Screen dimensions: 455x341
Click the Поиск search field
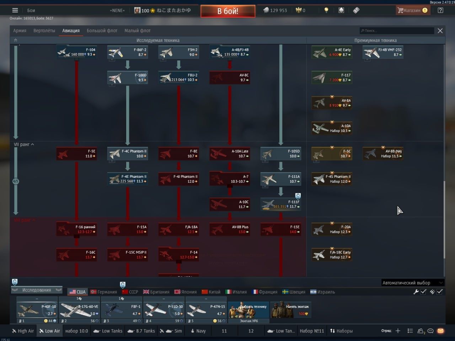pos(397,31)
